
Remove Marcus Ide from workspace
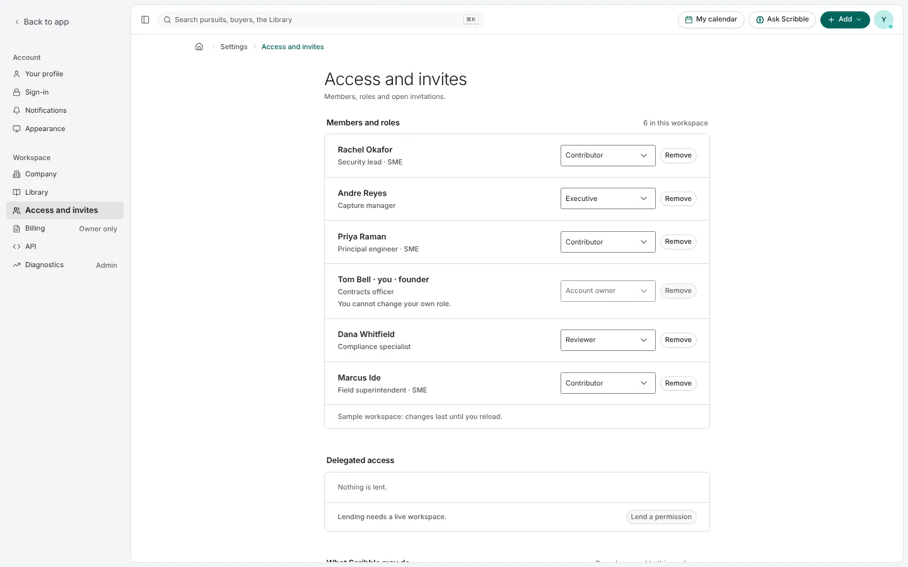[x=678, y=383]
